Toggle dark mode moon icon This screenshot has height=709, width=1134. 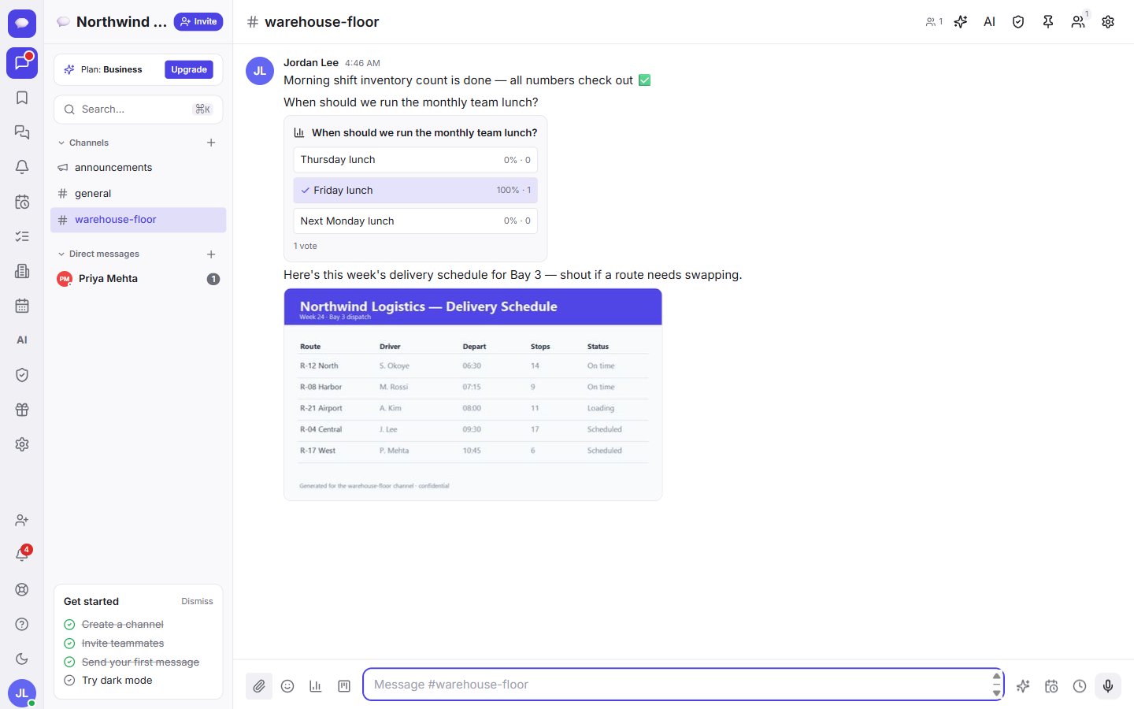(22, 659)
